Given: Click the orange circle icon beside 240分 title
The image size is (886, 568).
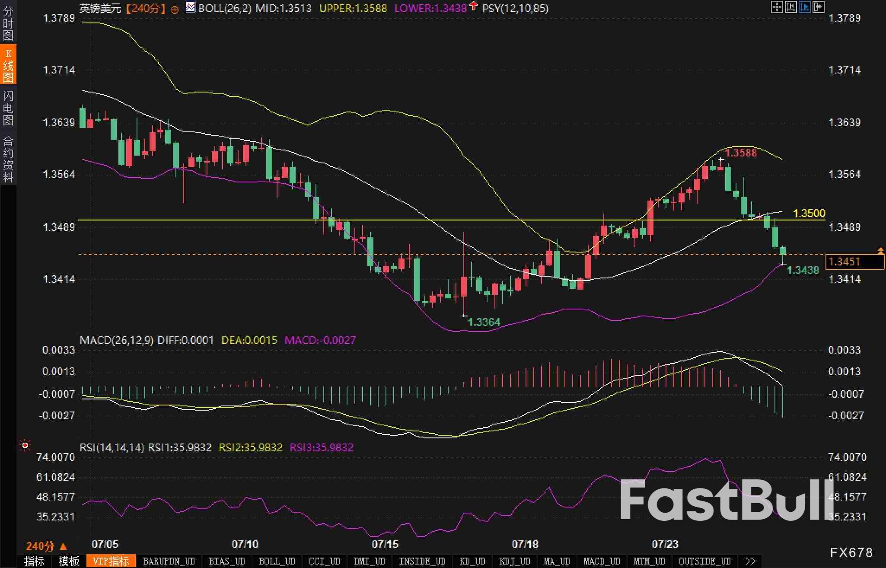Looking at the screenshot, I should tap(175, 10).
